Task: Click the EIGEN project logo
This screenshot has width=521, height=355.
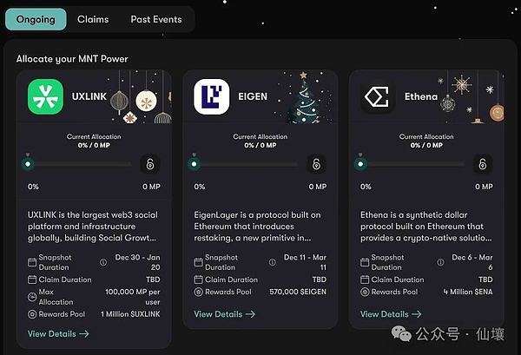Action: click(212, 95)
